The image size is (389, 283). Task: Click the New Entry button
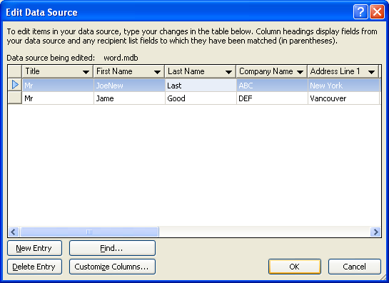(x=34, y=248)
